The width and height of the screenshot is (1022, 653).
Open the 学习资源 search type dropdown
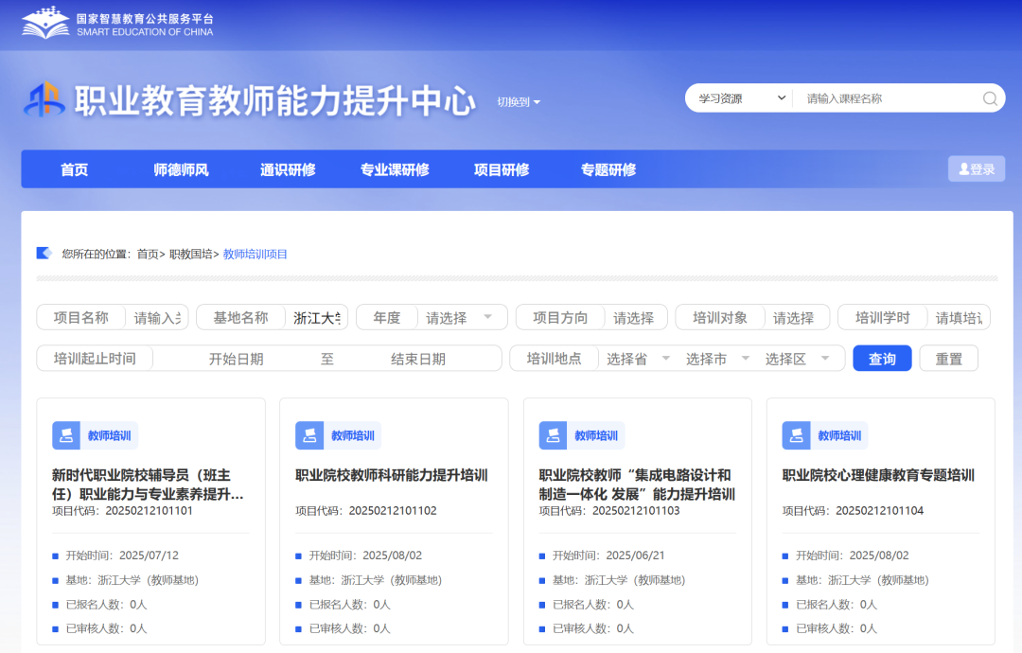(742, 98)
